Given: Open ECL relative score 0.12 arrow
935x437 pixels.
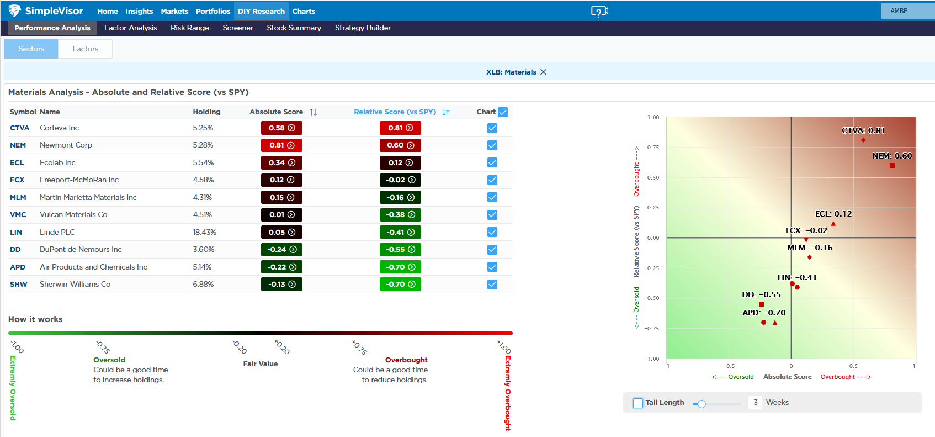Looking at the screenshot, I should 409,162.
